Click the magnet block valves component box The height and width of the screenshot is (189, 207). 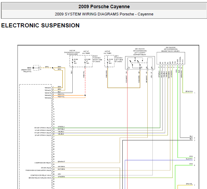click(x=171, y=58)
